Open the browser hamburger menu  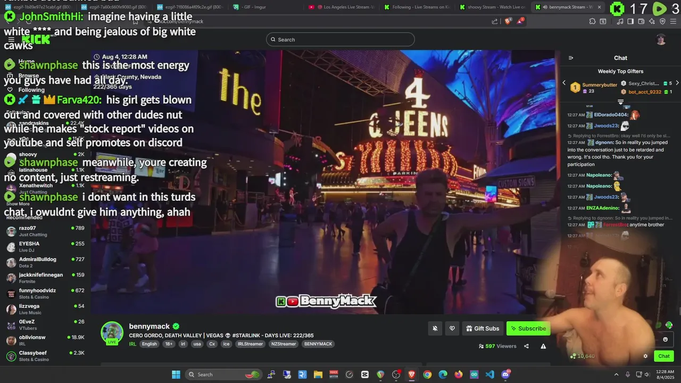tap(673, 21)
